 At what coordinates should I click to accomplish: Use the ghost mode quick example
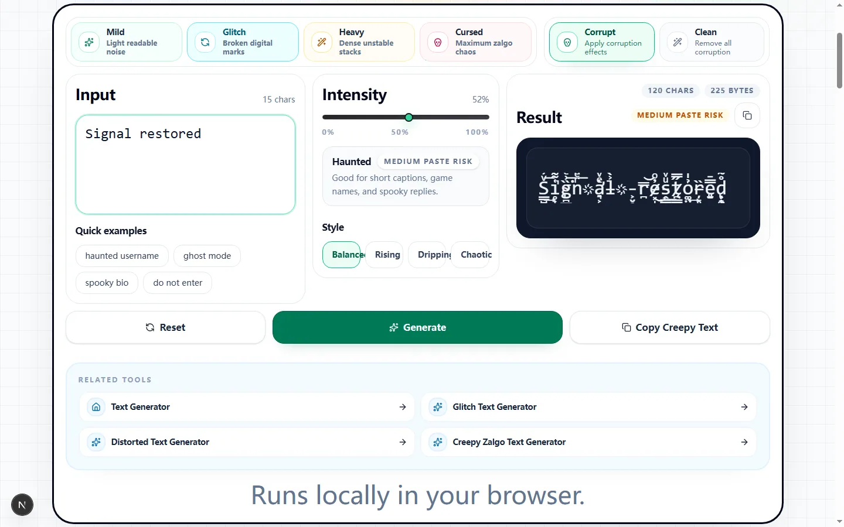[x=207, y=256]
